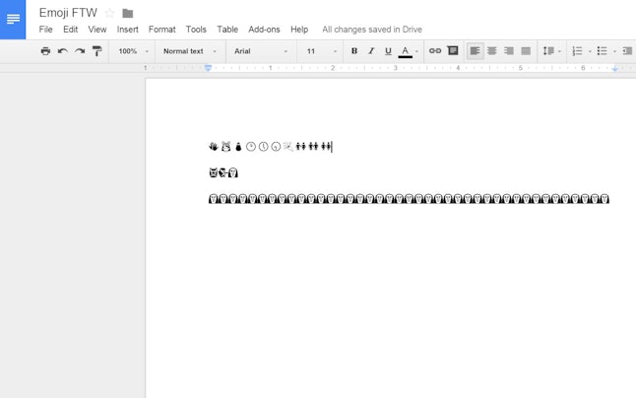Screen dimensions: 636x398
Task: Expand numbered list style arrow
Action: (x=590, y=51)
